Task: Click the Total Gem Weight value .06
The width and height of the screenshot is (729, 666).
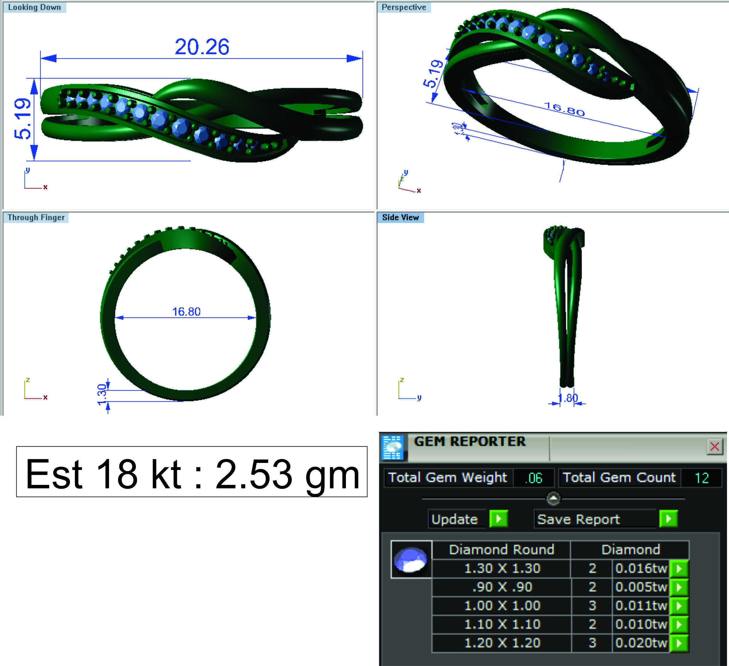Action: click(533, 478)
